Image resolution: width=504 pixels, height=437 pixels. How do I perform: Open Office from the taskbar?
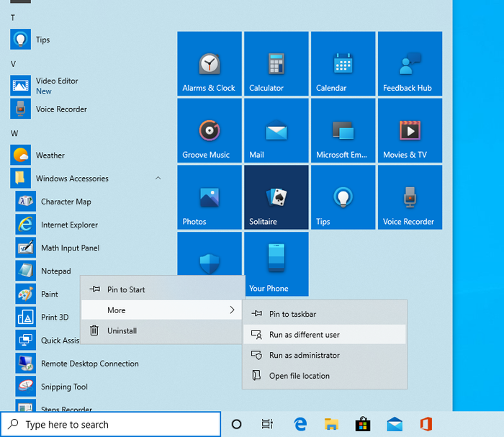tap(426, 424)
